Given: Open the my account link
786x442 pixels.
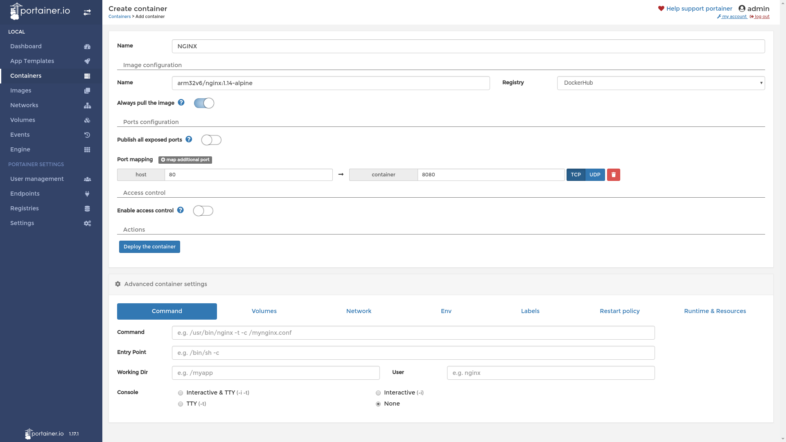Looking at the screenshot, I should click(732, 17).
